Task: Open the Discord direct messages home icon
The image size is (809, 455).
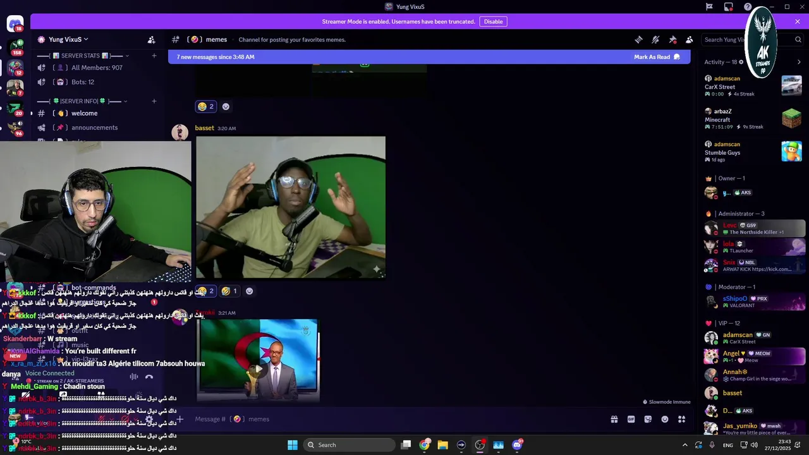Action: point(15,24)
